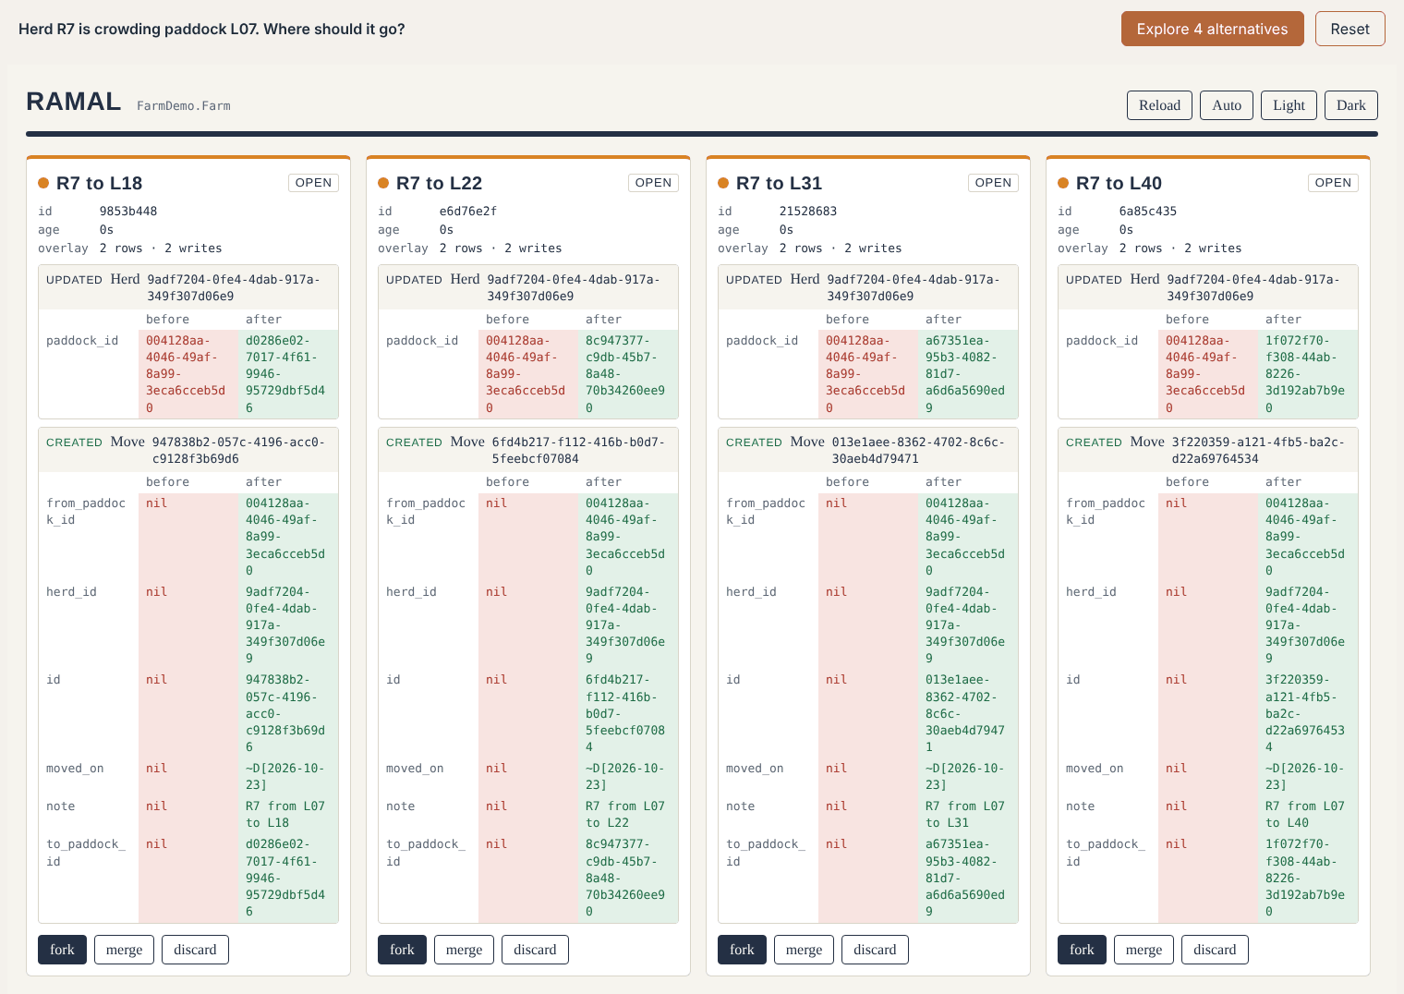
Task: Click the id value e6d76e2f
Action: pyautogui.click(x=468, y=212)
